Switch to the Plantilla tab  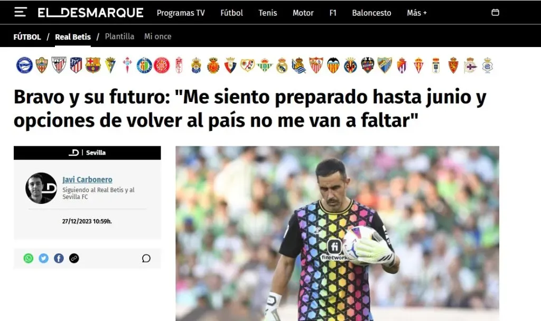click(119, 36)
